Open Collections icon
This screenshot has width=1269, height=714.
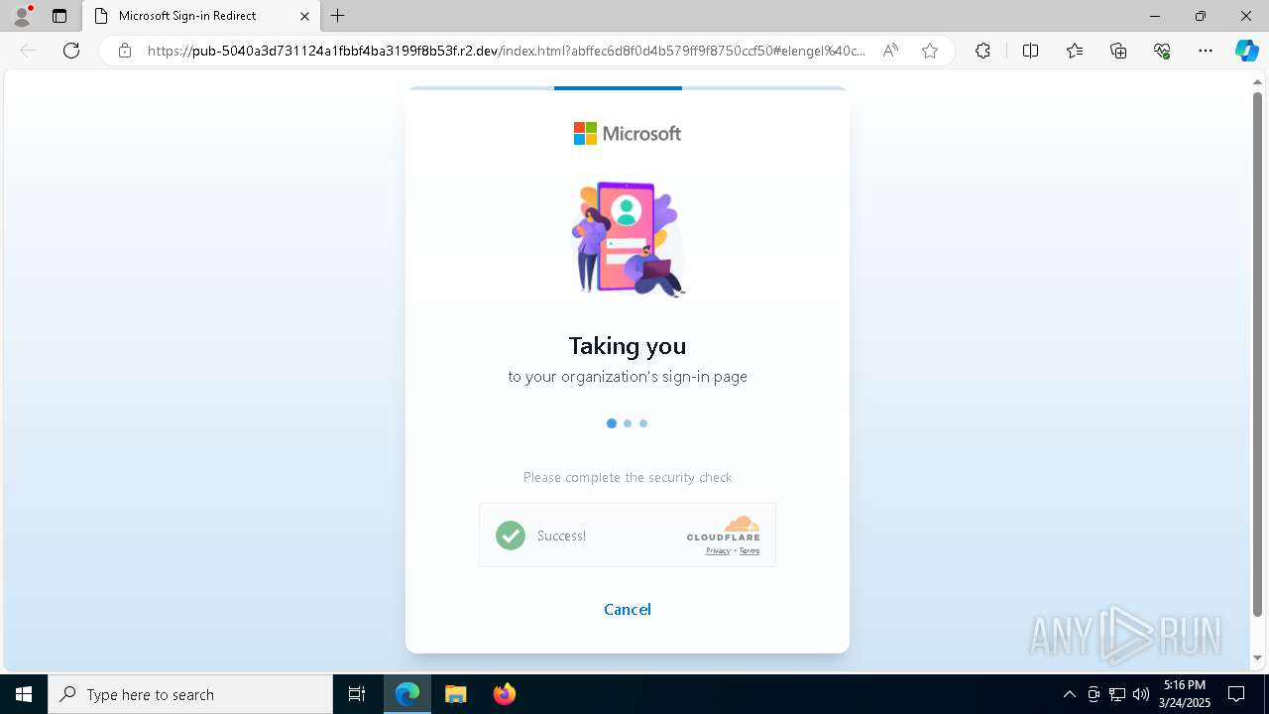click(x=1118, y=51)
